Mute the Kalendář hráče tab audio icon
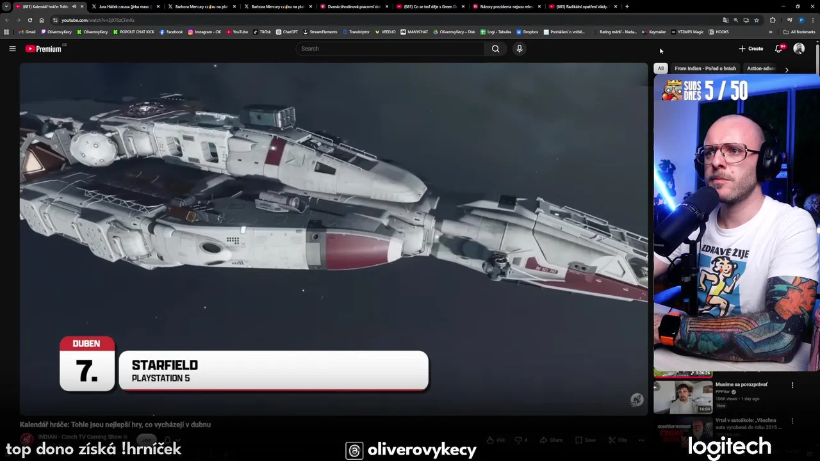The image size is (820, 461). tap(74, 6)
